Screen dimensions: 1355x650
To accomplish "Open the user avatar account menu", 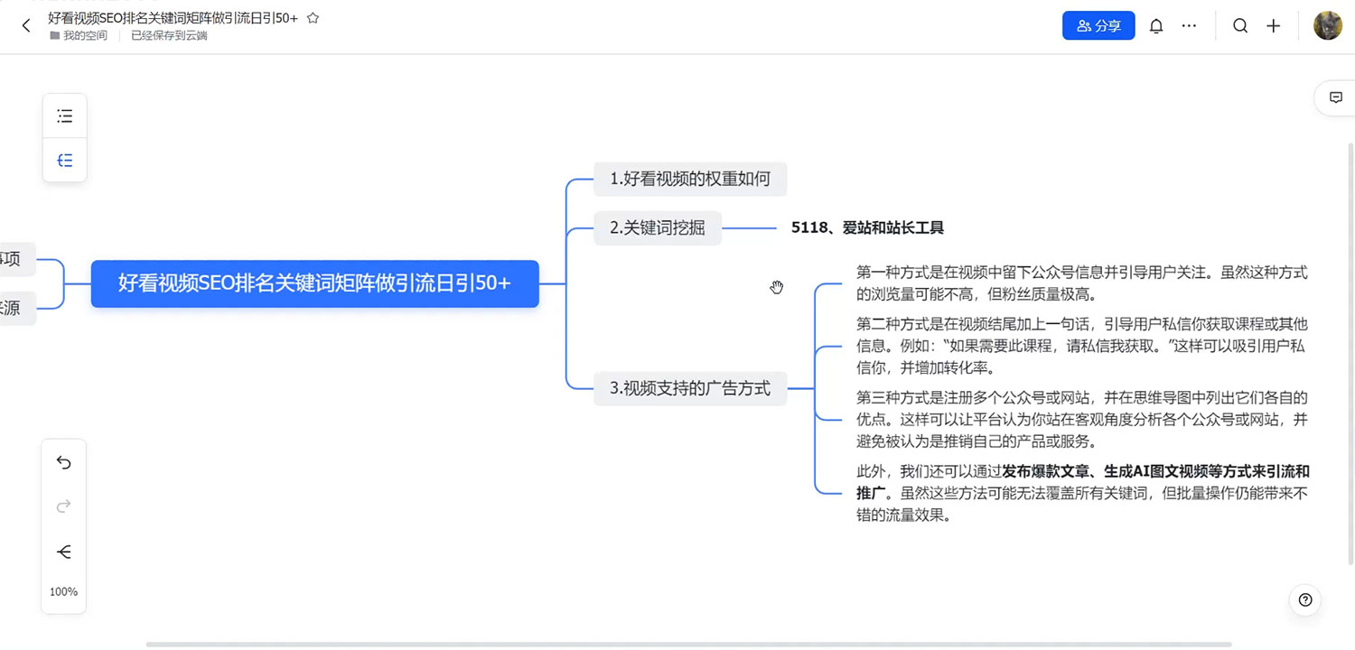I will (x=1327, y=25).
